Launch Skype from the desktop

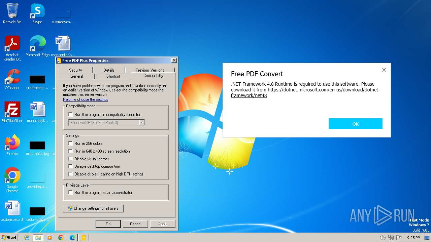[x=37, y=13]
